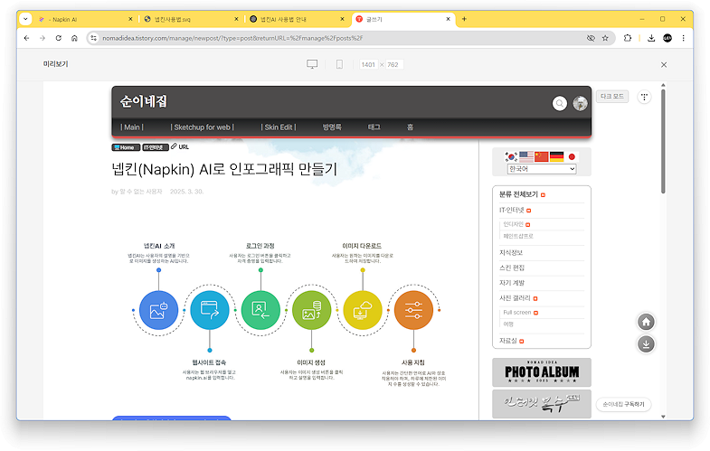710x451 pixels.
Task: Open the Tistory round menu icon
Action: click(x=644, y=97)
